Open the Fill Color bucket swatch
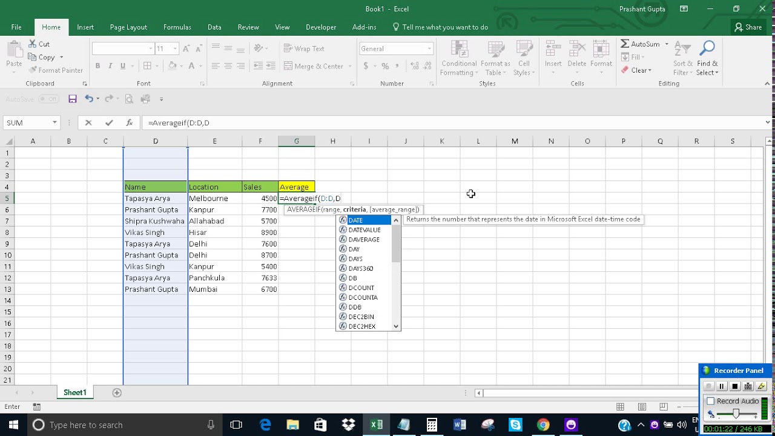The width and height of the screenshot is (775, 436). click(x=173, y=66)
